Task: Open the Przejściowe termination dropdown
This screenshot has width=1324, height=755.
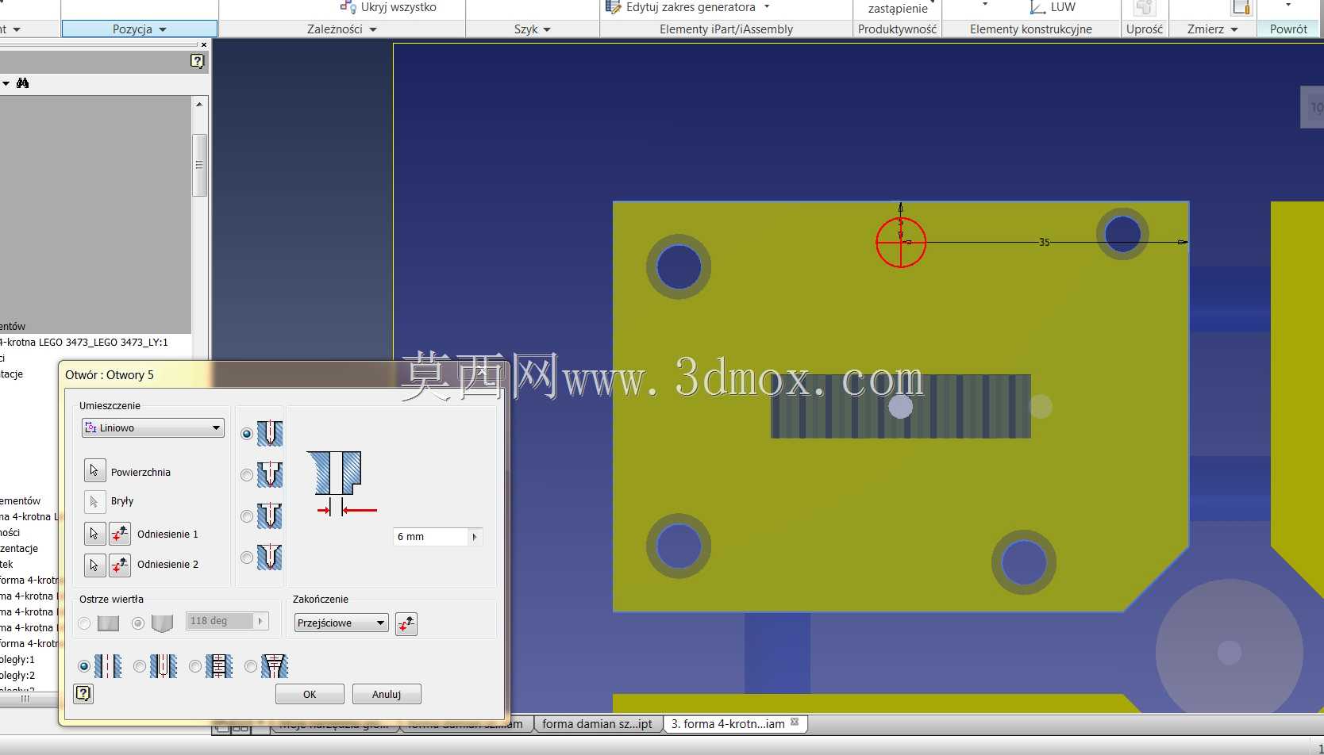Action: [x=341, y=623]
